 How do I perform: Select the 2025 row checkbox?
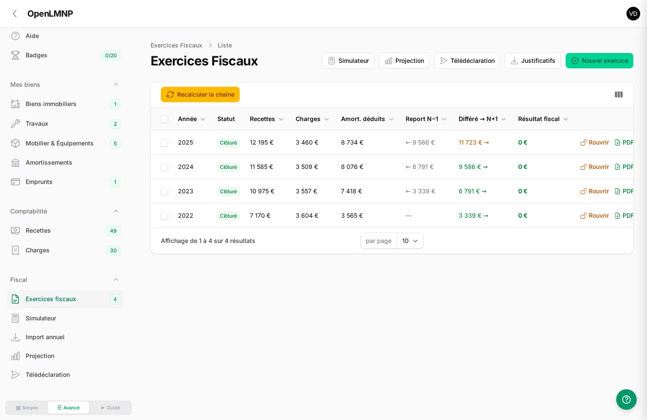[164, 142]
